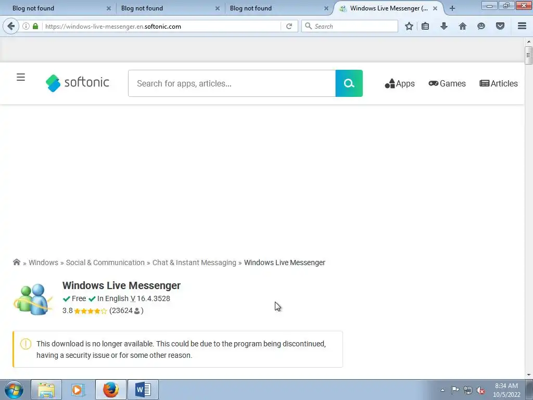Go to the breadcrumb home icon
This screenshot has width=533, height=400.
pos(16,262)
